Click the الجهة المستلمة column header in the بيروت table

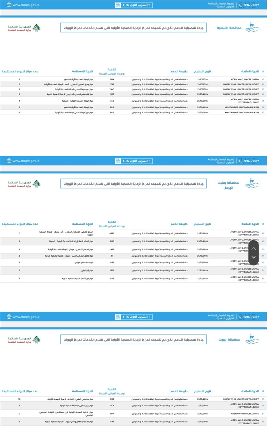click(x=83, y=391)
